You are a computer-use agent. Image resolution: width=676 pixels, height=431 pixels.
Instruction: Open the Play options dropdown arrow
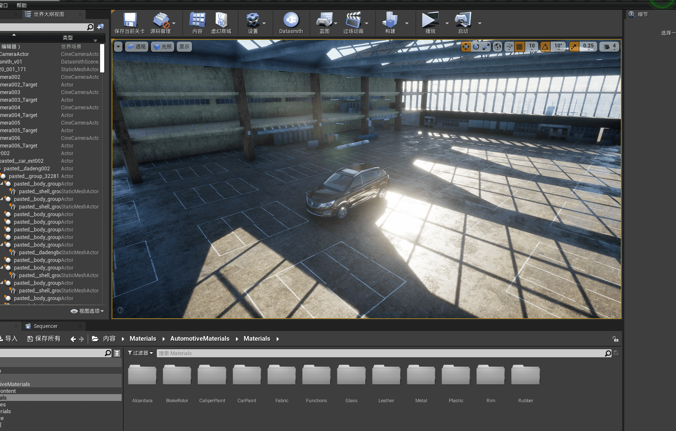pos(447,23)
